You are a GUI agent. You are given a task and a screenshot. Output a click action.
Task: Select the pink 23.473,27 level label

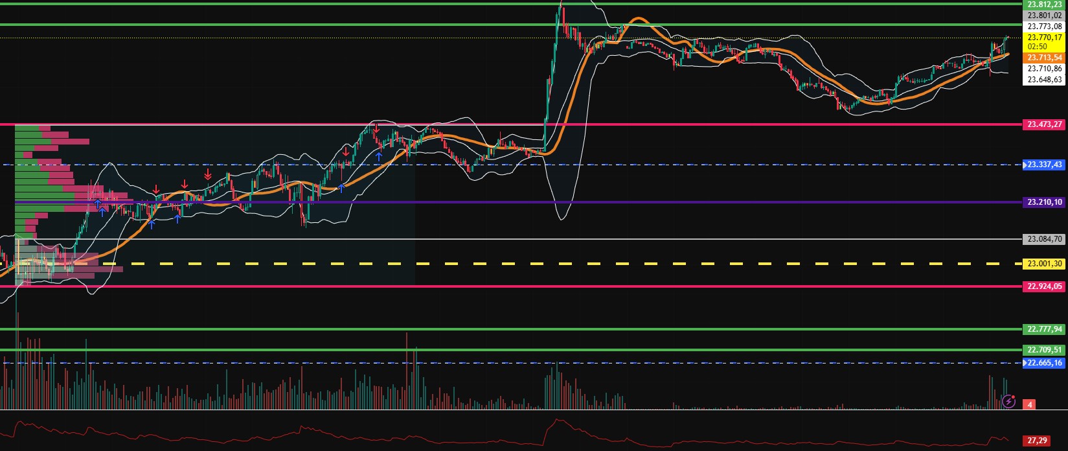(x=1044, y=124)
